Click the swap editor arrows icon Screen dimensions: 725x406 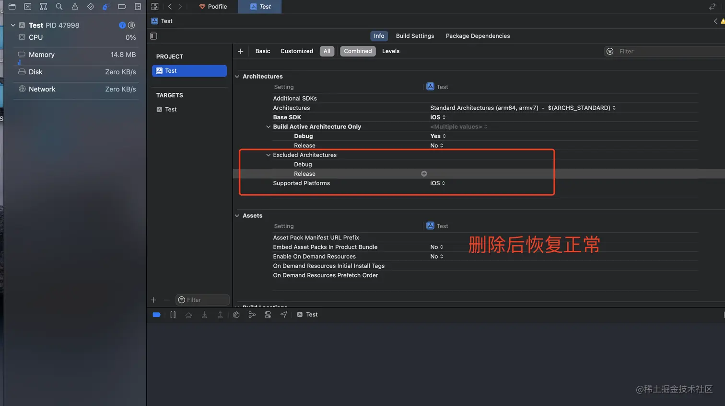click(712, 7)
